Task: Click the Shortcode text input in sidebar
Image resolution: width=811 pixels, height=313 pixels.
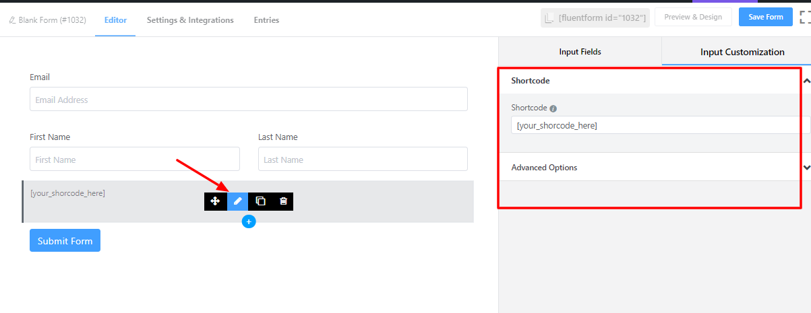Action: tap(659, 125)
